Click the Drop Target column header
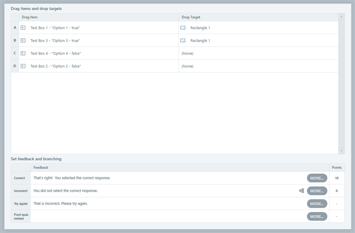Viewport: 355px width, 233px height. pyautogui.click(x=259, y=17)
